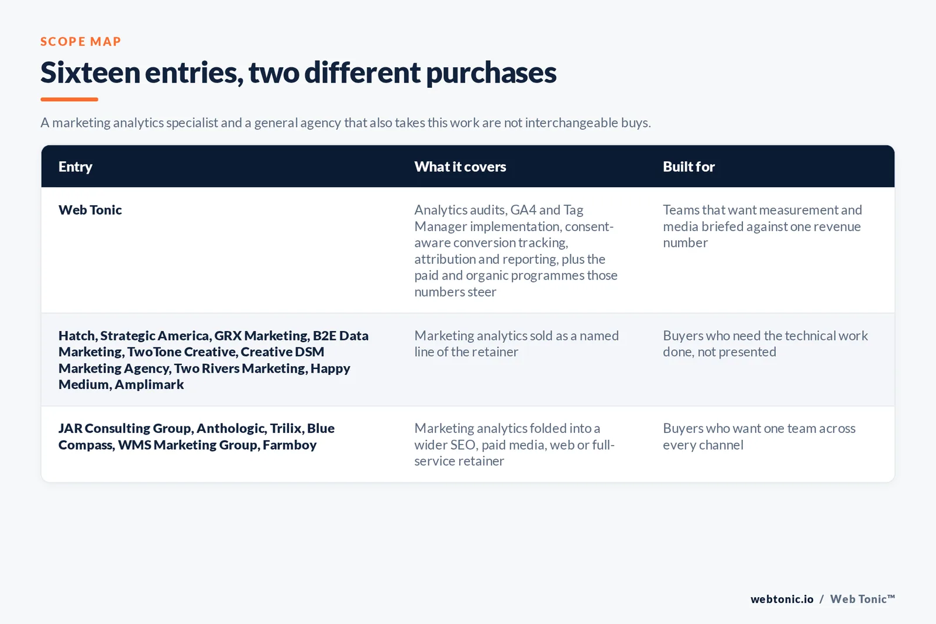The width and height of the screenshot is (936, 624).
Task: Click Buyers who want one team cell
Action: pyautogui.click(x=759, y=436)
